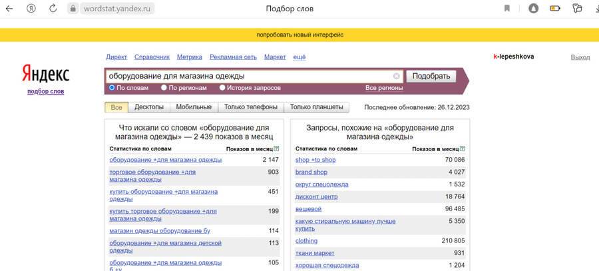The width and height of the screenshot is (599, 271).
Task: Click "попробовать новый интерфейс" in the yellow banner
Action: (x=300, y=35)
